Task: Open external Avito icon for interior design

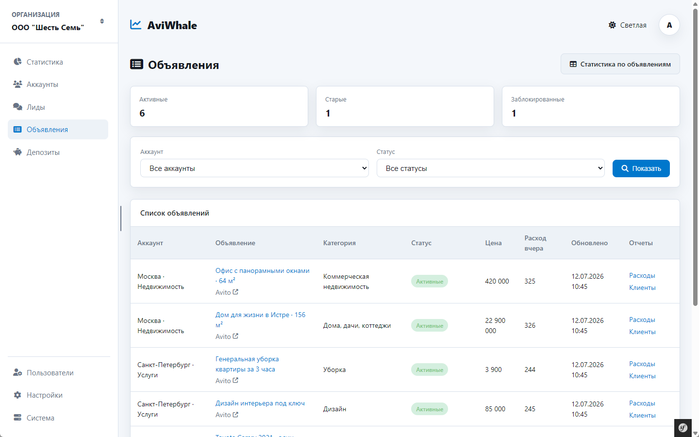Action: pyautogui.click(x=235, y=414)
